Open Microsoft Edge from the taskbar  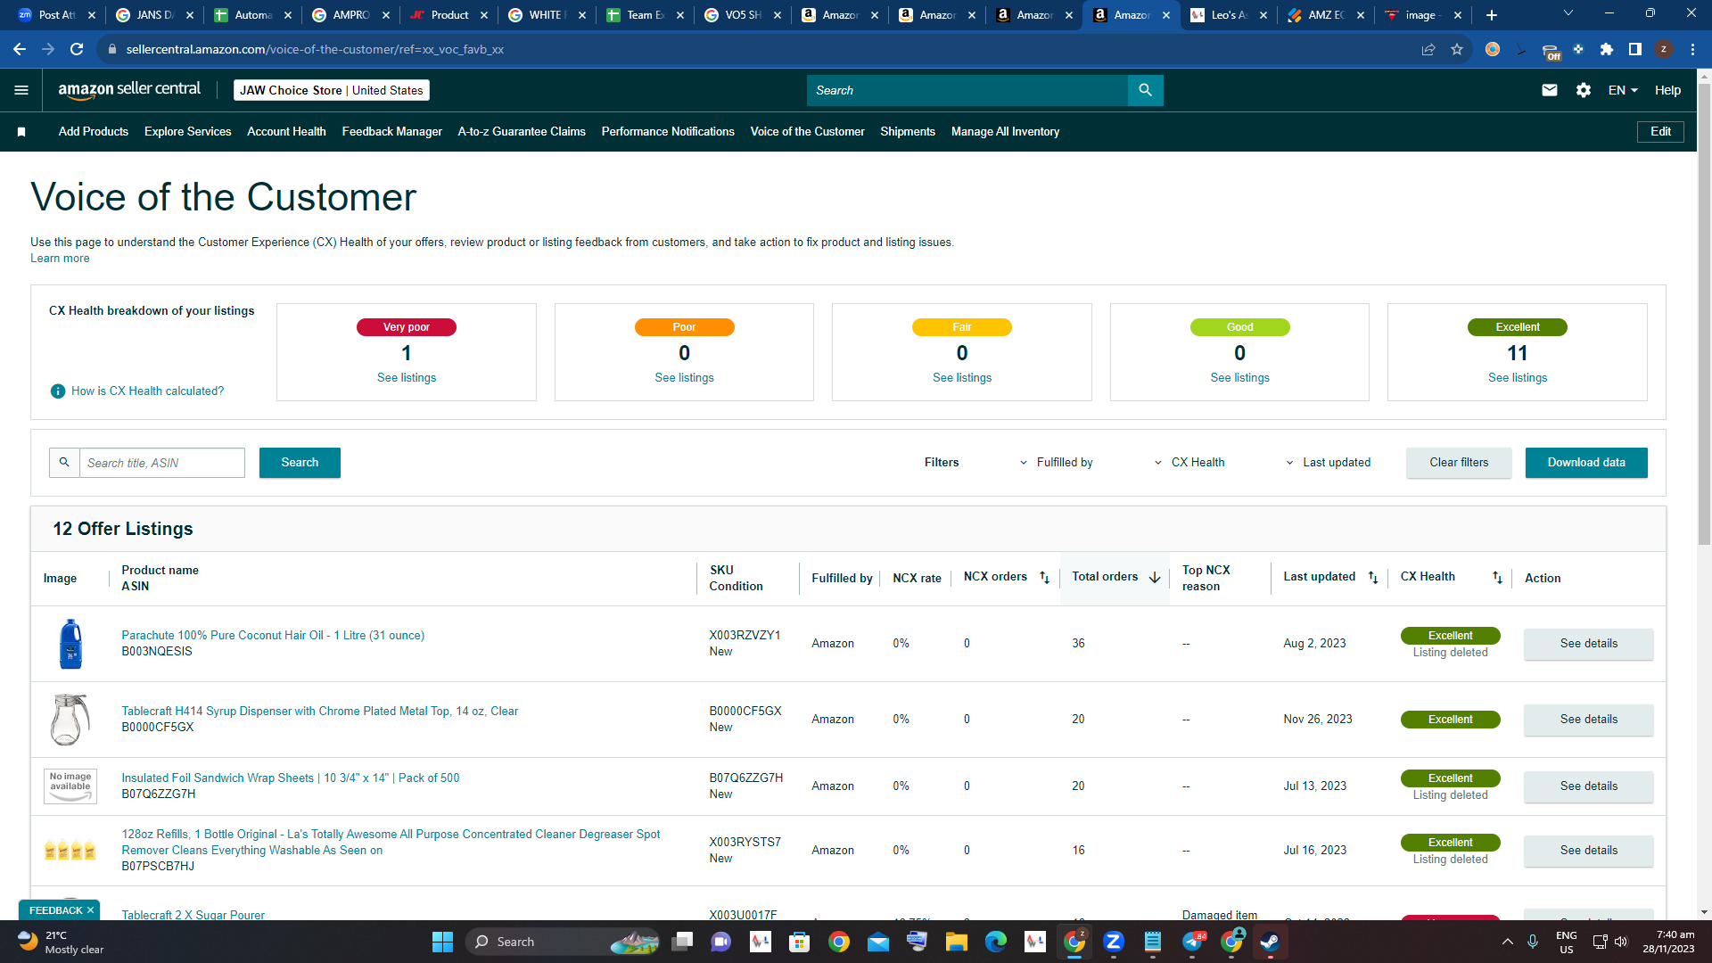click(996, 942)
